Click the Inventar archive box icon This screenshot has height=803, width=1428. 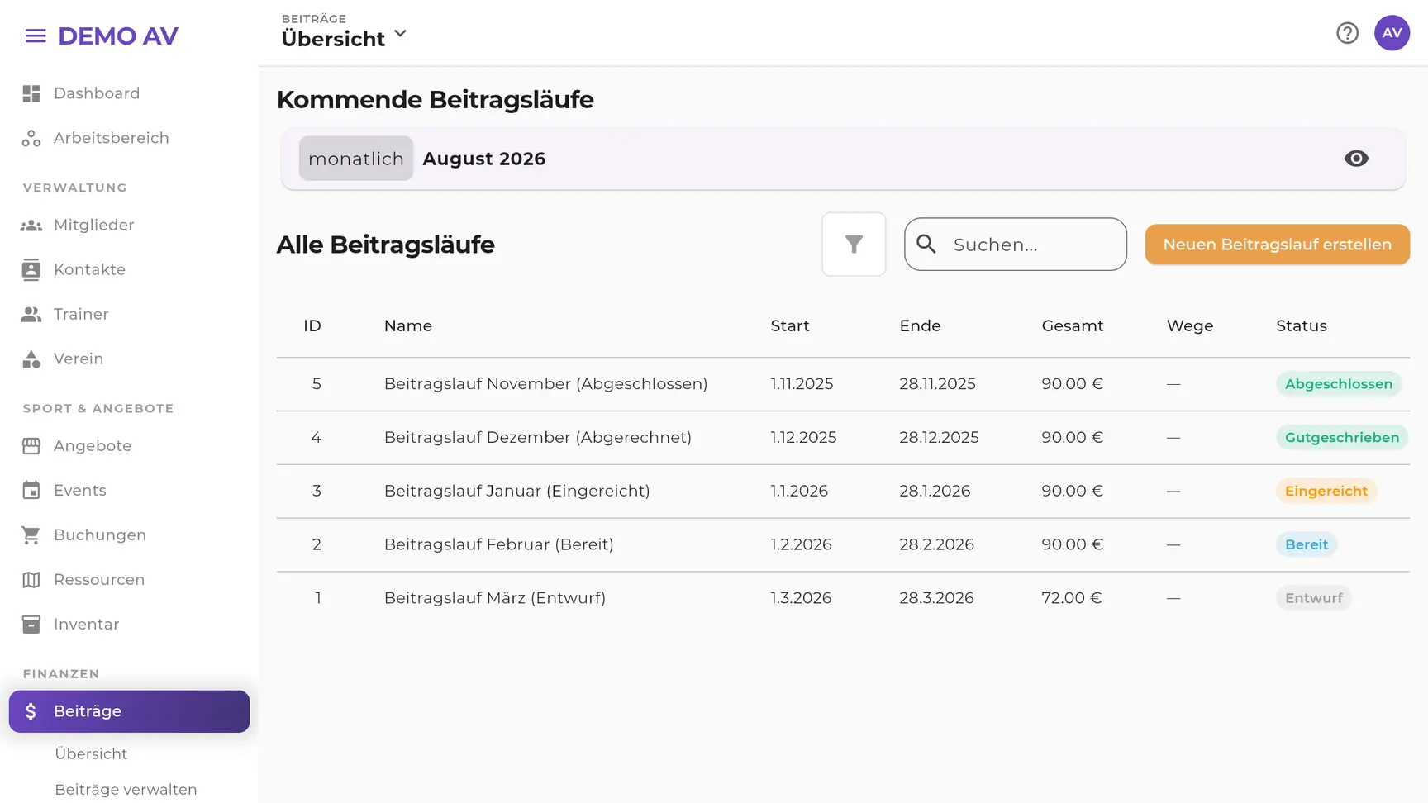[31, 624]
